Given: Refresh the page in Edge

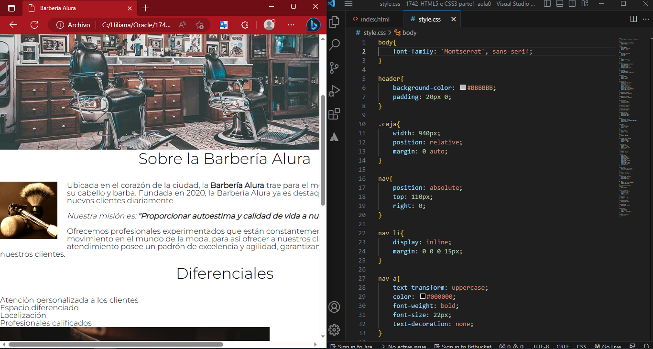Looking at the screenshot, I should (34, 25).
